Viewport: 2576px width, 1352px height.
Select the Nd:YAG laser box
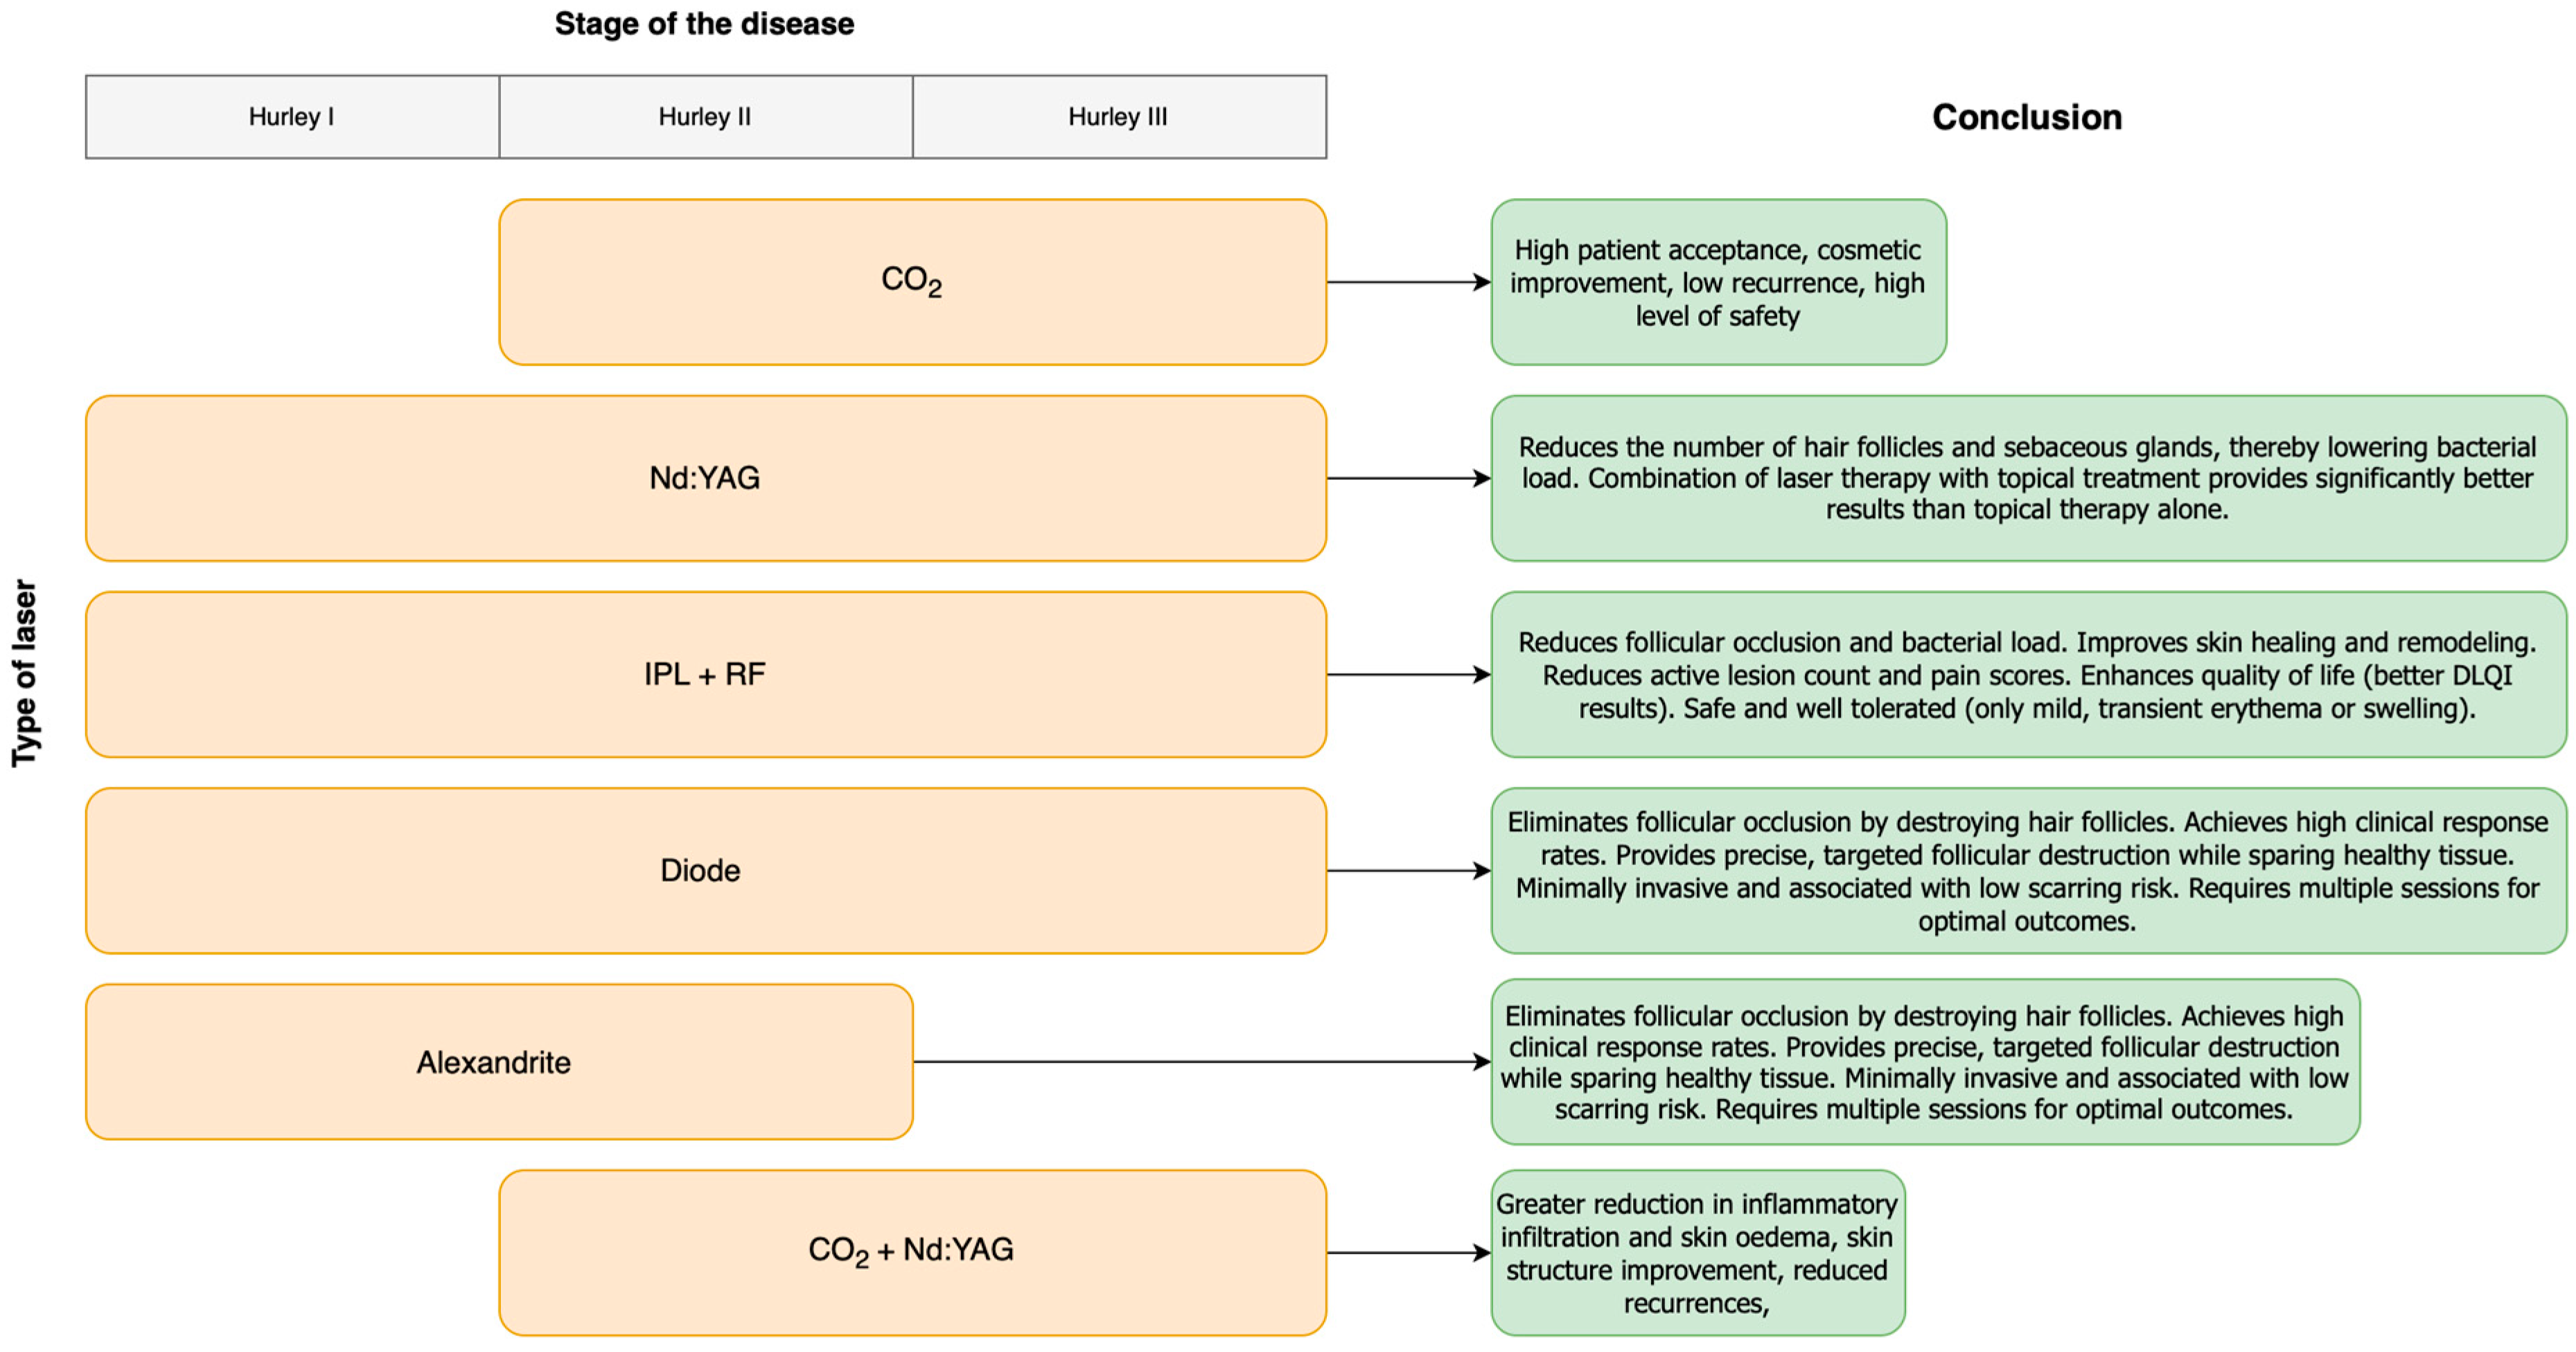[x=705, y=478]
